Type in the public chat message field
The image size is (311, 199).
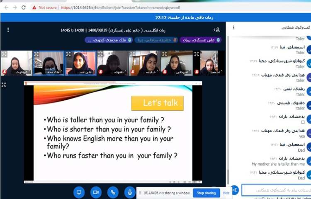(276, 190)
